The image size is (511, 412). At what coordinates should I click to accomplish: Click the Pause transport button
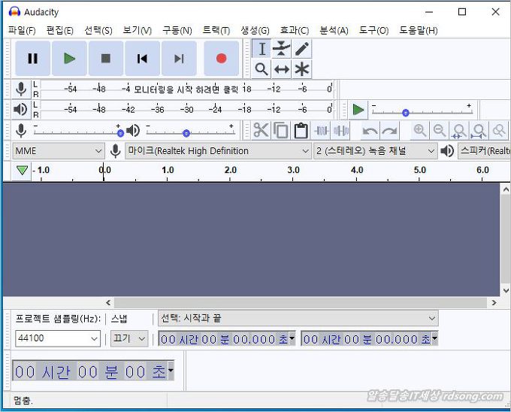(32, 59)
